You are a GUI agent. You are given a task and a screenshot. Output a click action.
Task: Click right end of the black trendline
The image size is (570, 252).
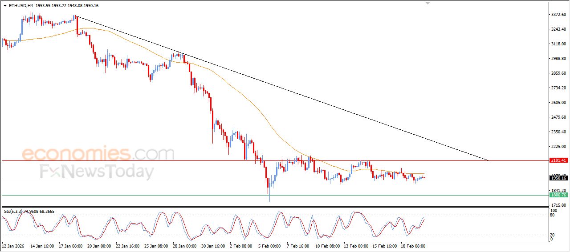(x=488, y=160)
